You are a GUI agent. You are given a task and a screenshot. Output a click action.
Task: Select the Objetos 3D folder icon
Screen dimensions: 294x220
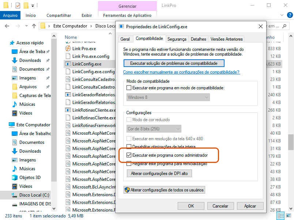(x=15, y=178)
